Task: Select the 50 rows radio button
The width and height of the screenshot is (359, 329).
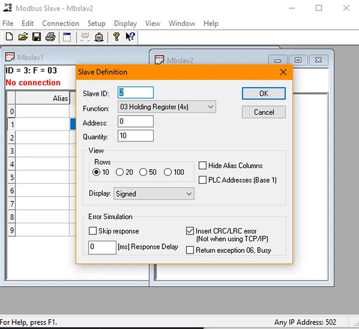Action: [144, 172]
